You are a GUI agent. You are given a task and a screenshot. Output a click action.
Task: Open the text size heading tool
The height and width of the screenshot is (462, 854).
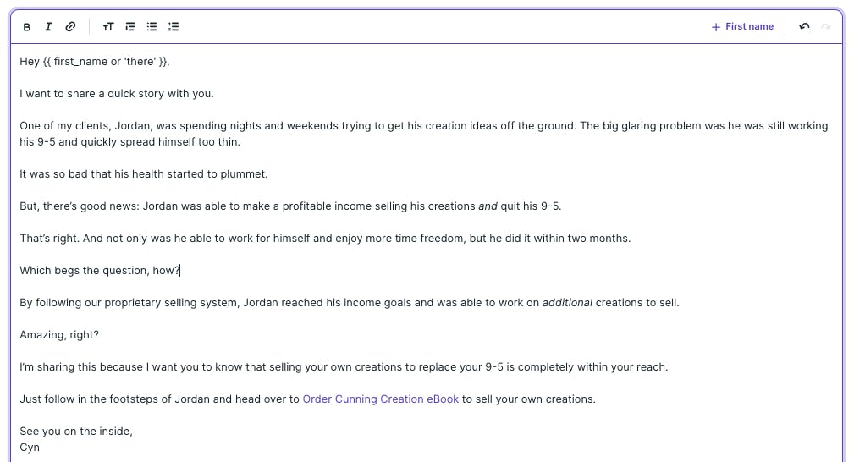coord(108,27)
